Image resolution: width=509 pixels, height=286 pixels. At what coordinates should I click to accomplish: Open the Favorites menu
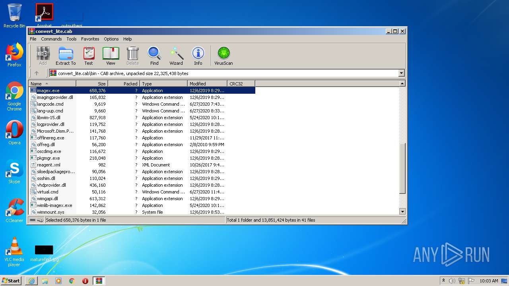click(x=90, y=39)
